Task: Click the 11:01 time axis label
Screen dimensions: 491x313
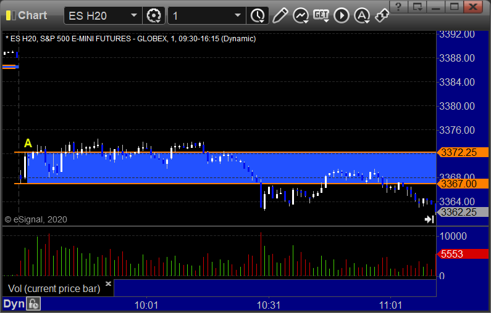Action: coord(390,305)
